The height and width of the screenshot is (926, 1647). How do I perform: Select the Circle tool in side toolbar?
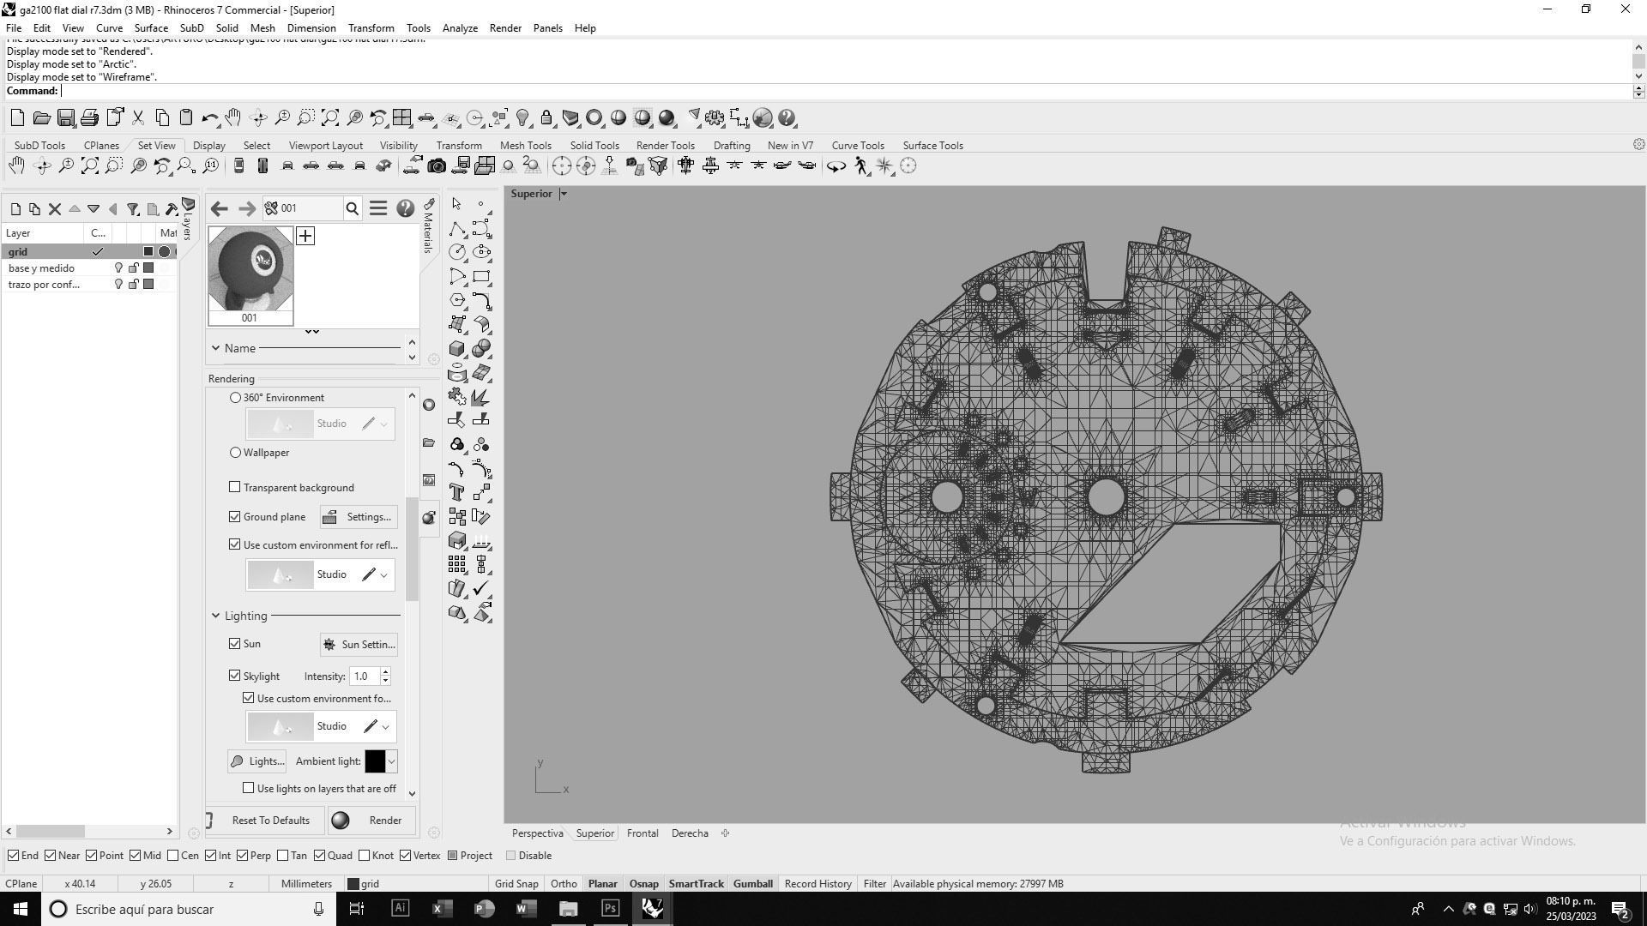456,252
